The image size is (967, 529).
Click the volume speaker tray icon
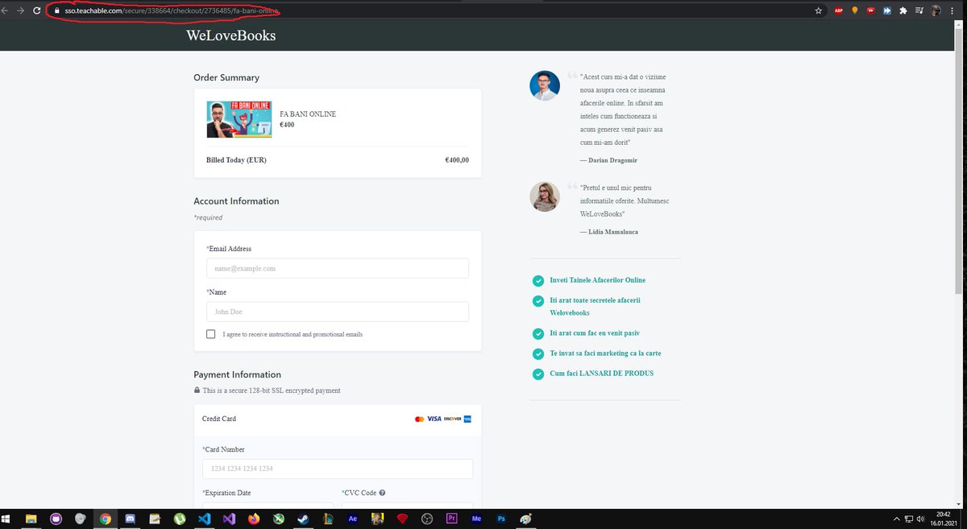[x=920, y=519]
